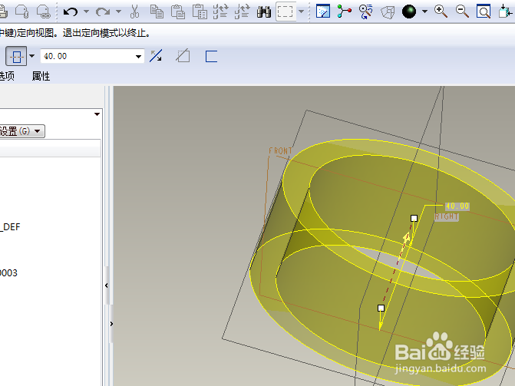
Task: Open the depth option type dropdown arrow
Action: point(32,56)
